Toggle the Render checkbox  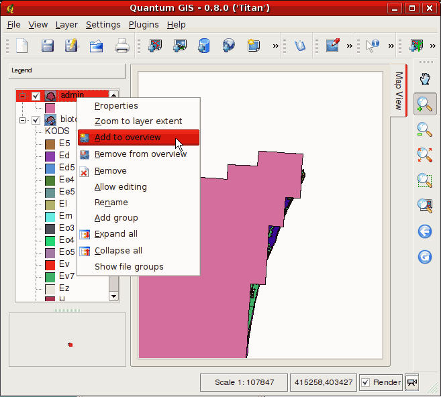pyautogui.click(x=365, y=382)
